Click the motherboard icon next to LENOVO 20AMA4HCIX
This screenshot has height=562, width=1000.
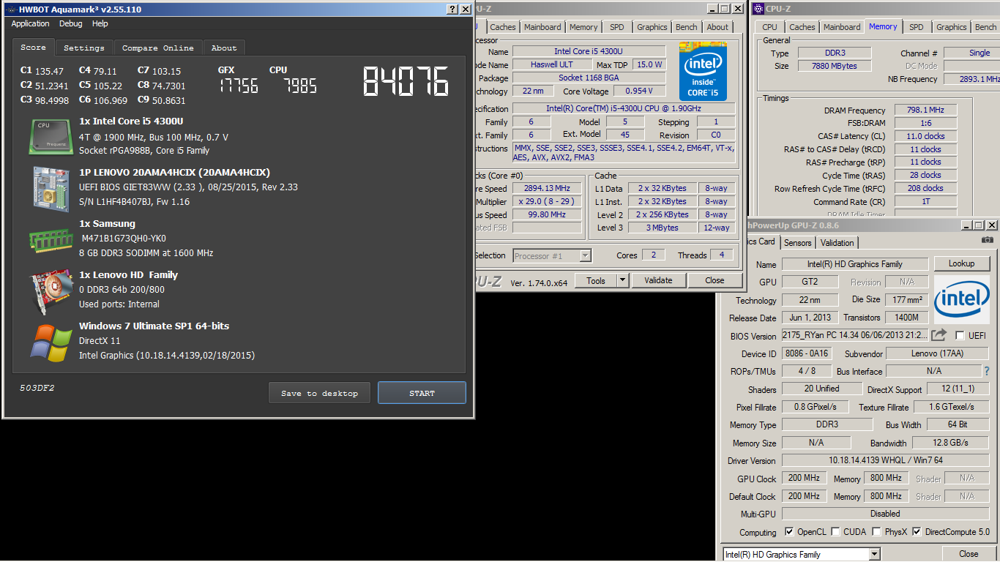point(51,188)
